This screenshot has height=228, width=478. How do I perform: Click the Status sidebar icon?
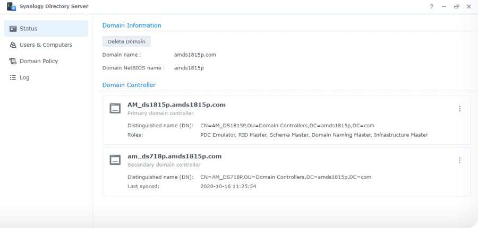click(x=13, y=29)
